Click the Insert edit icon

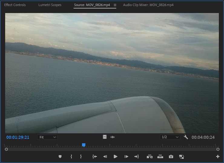(150, 157)
